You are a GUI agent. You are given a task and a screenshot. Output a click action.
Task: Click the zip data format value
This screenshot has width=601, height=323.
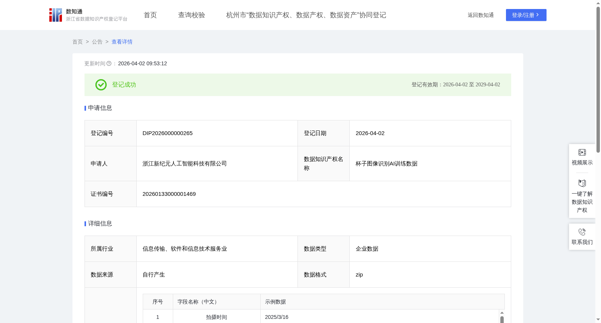[x=359, y=275]
